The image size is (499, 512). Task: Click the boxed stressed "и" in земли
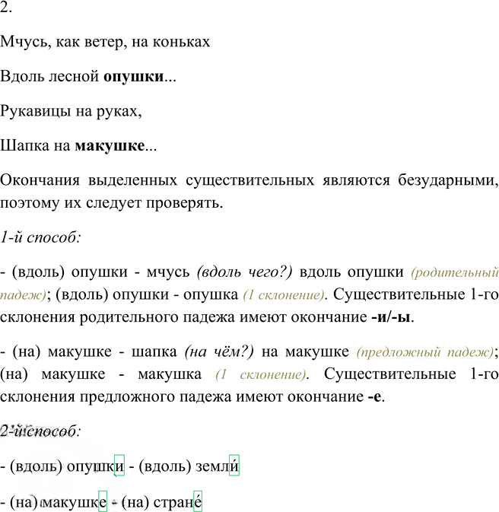(234, 466)
